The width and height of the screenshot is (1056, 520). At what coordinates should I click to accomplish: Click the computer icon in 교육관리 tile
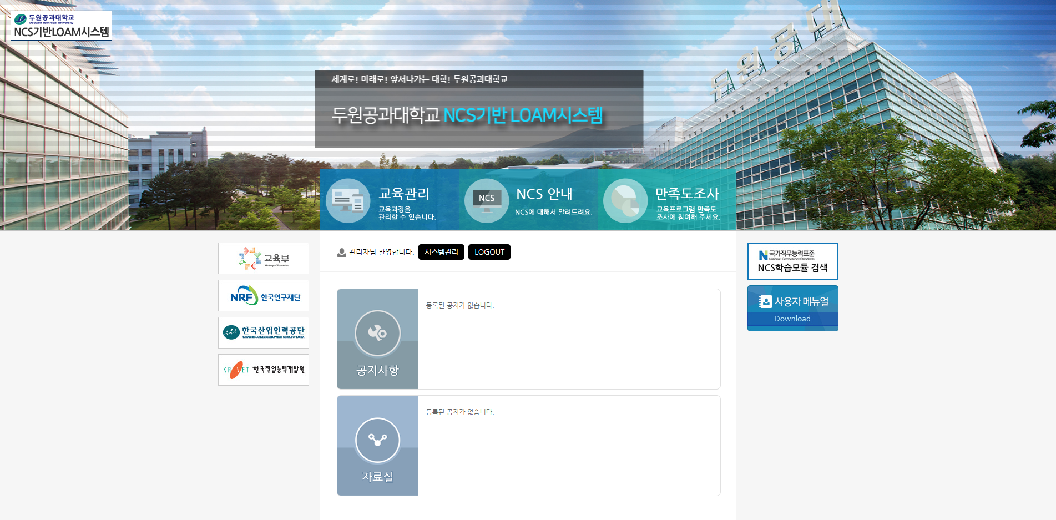tap(348, 200)
